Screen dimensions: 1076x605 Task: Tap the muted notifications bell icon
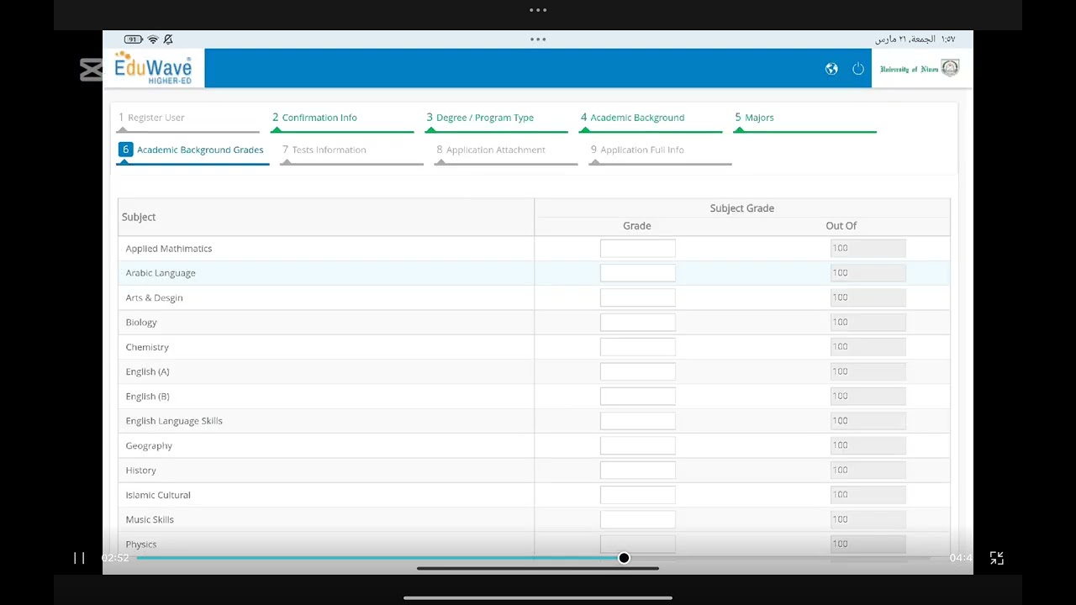[168, 39]
